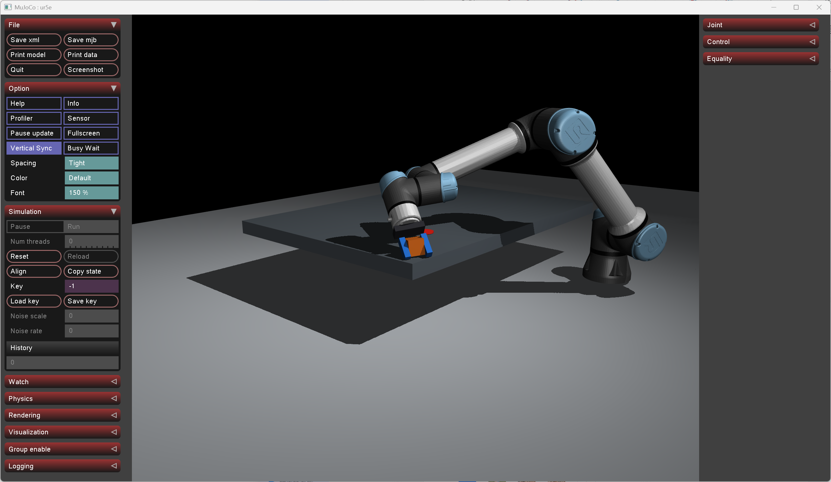This screenshot has height=482, width=831.
Task: Click the robot's blue shoulder joint cap
Action: pos(650,242)
